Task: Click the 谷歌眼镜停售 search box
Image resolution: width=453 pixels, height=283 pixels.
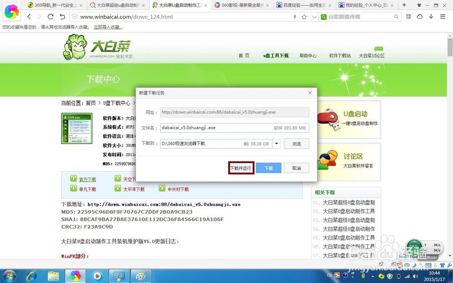Action: click(x=360, y=17)
